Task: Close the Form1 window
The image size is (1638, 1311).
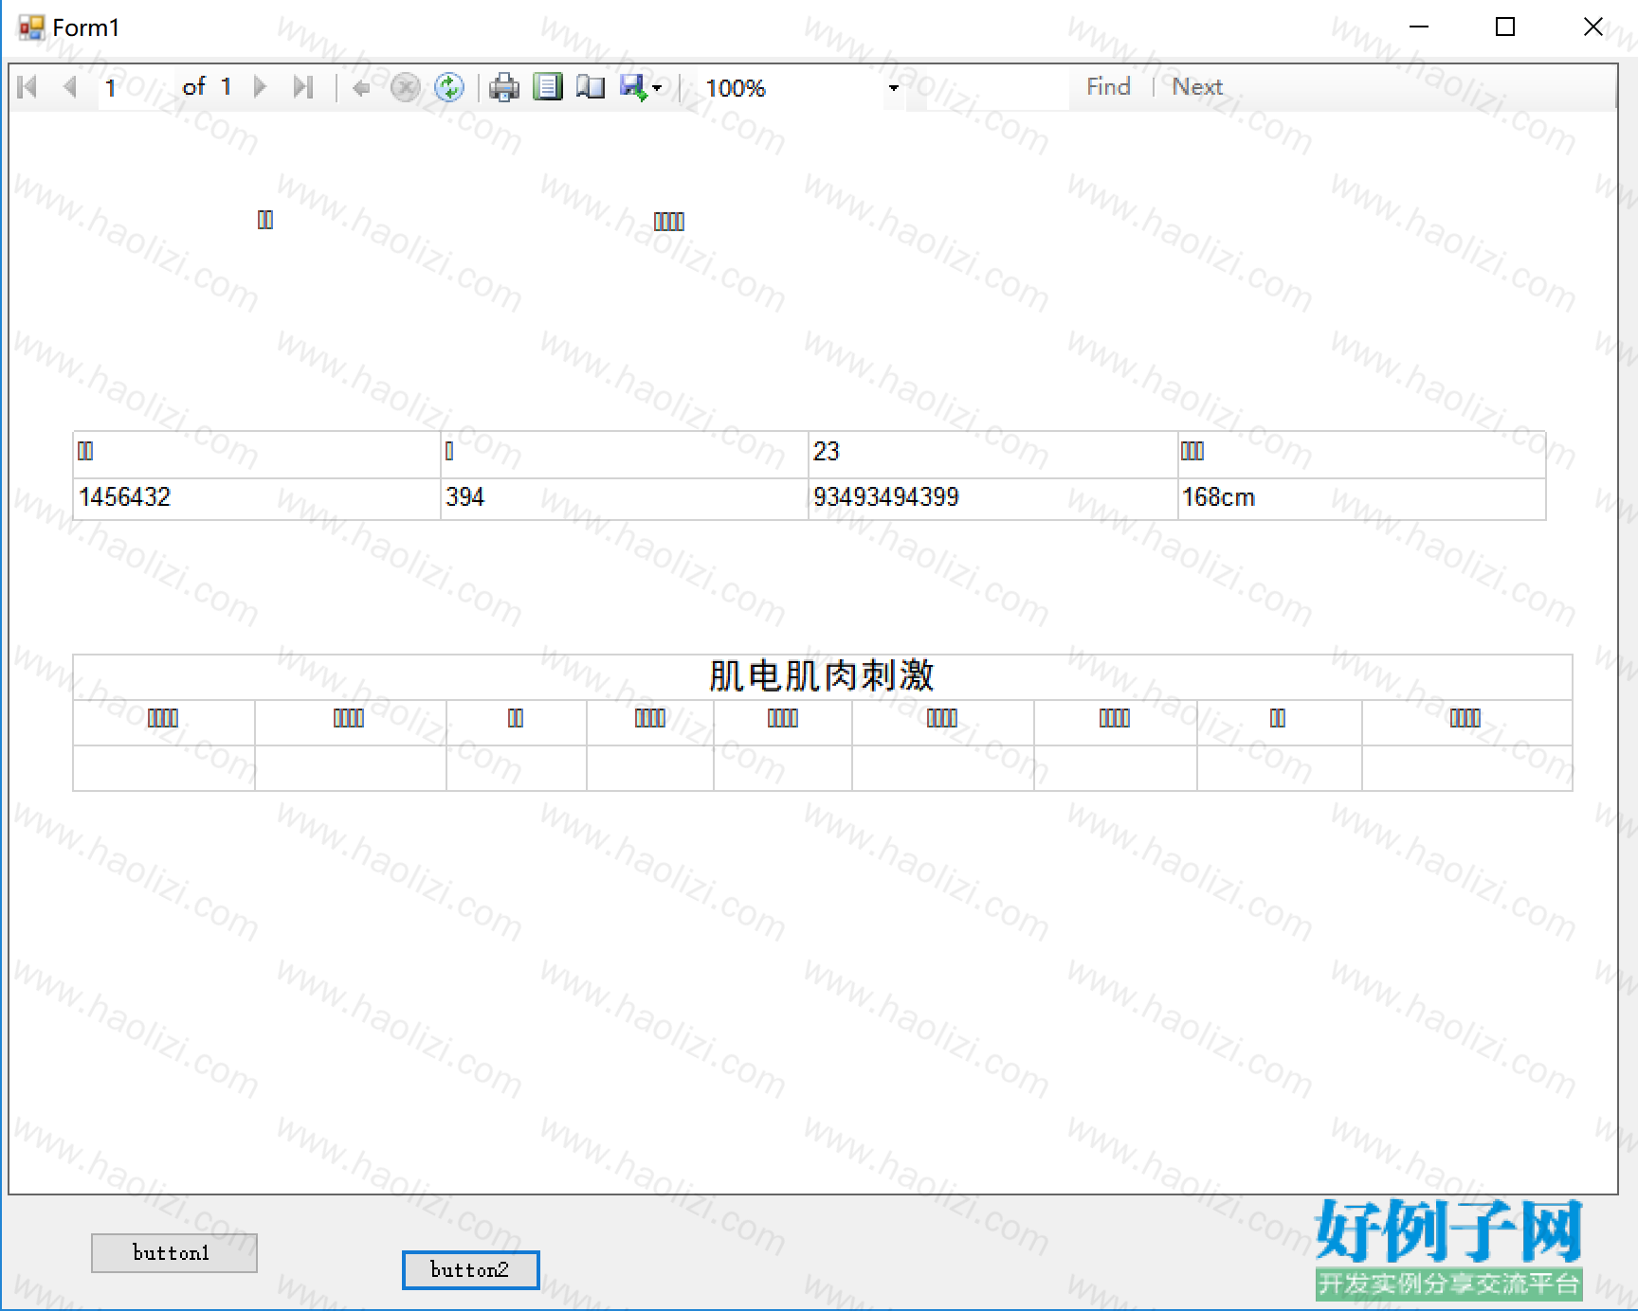Action: 1593,27
